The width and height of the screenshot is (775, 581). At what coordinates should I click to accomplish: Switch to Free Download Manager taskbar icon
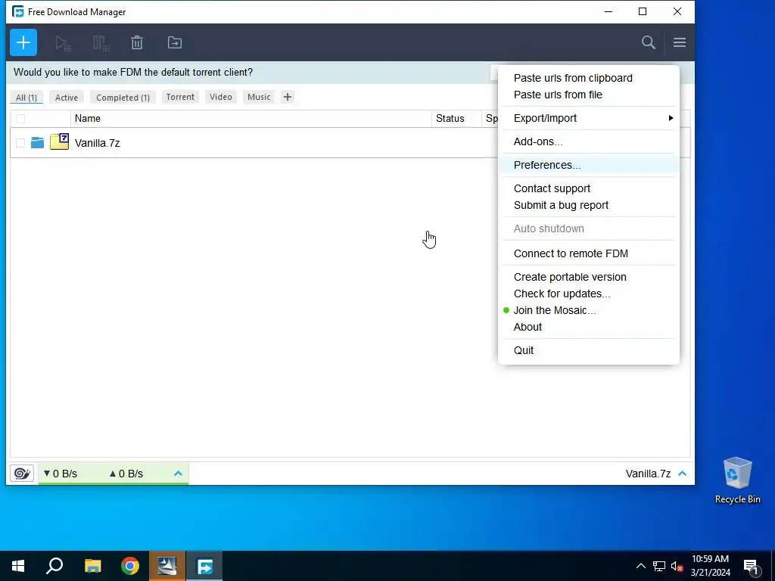coord(204,566)
